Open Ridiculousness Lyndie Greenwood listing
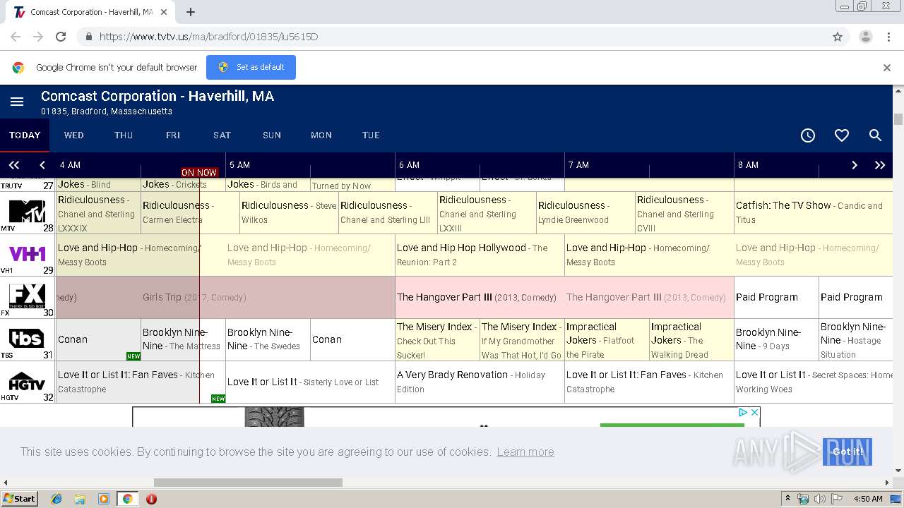 585,212
